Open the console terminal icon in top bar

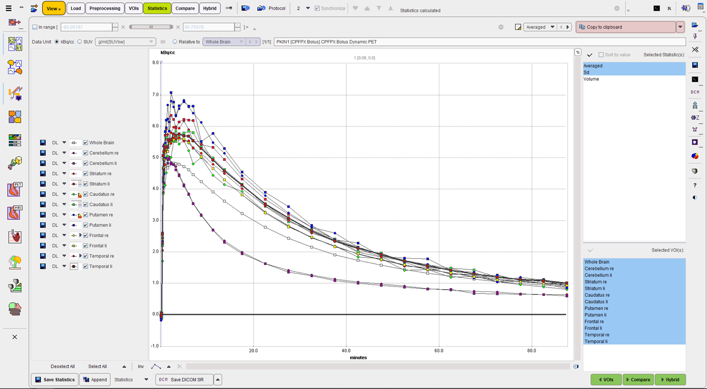[x=657, y=8]
